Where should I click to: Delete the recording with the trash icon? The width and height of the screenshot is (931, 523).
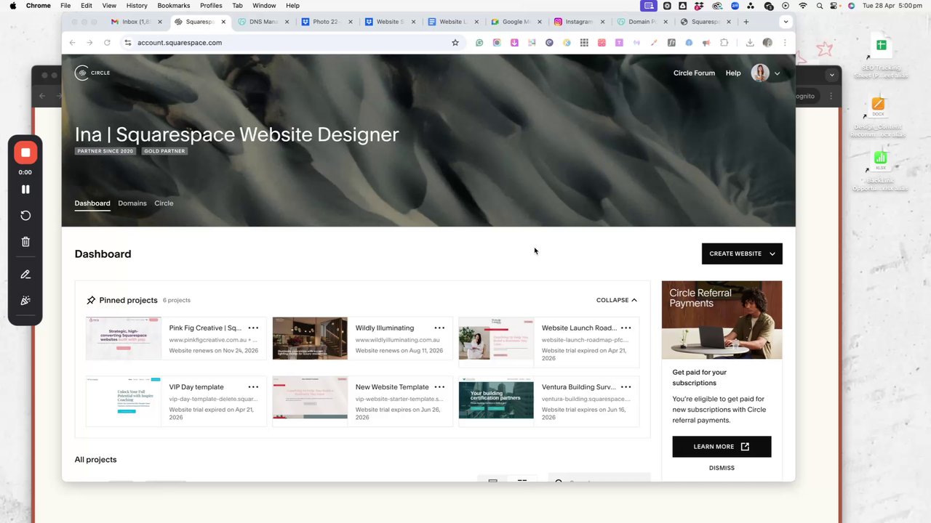[x=25, y=242]
